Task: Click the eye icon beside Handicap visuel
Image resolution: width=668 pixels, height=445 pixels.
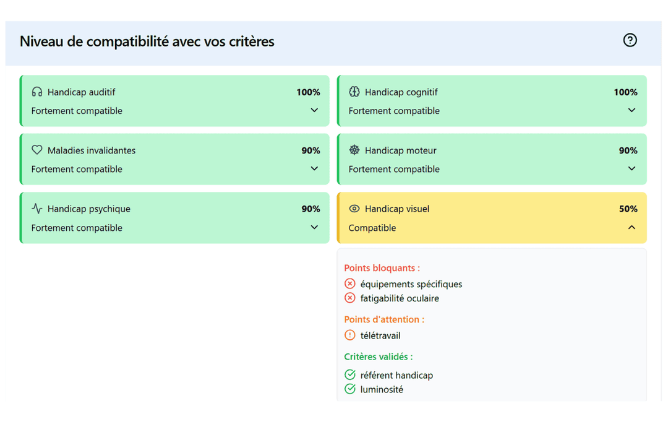Action: pos(354,209)
